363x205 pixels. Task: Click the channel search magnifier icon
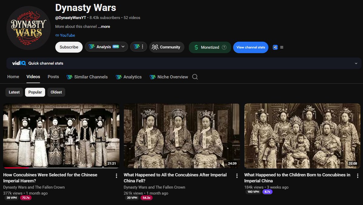[195, 77]
